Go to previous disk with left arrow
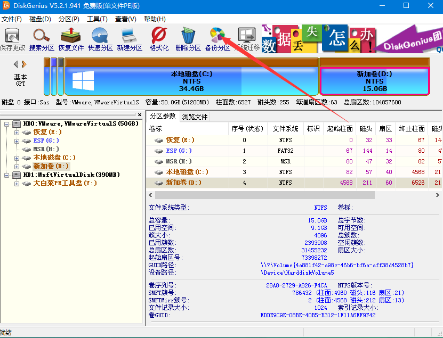Viewport: 443px width, 338px height. pos(16,64)
